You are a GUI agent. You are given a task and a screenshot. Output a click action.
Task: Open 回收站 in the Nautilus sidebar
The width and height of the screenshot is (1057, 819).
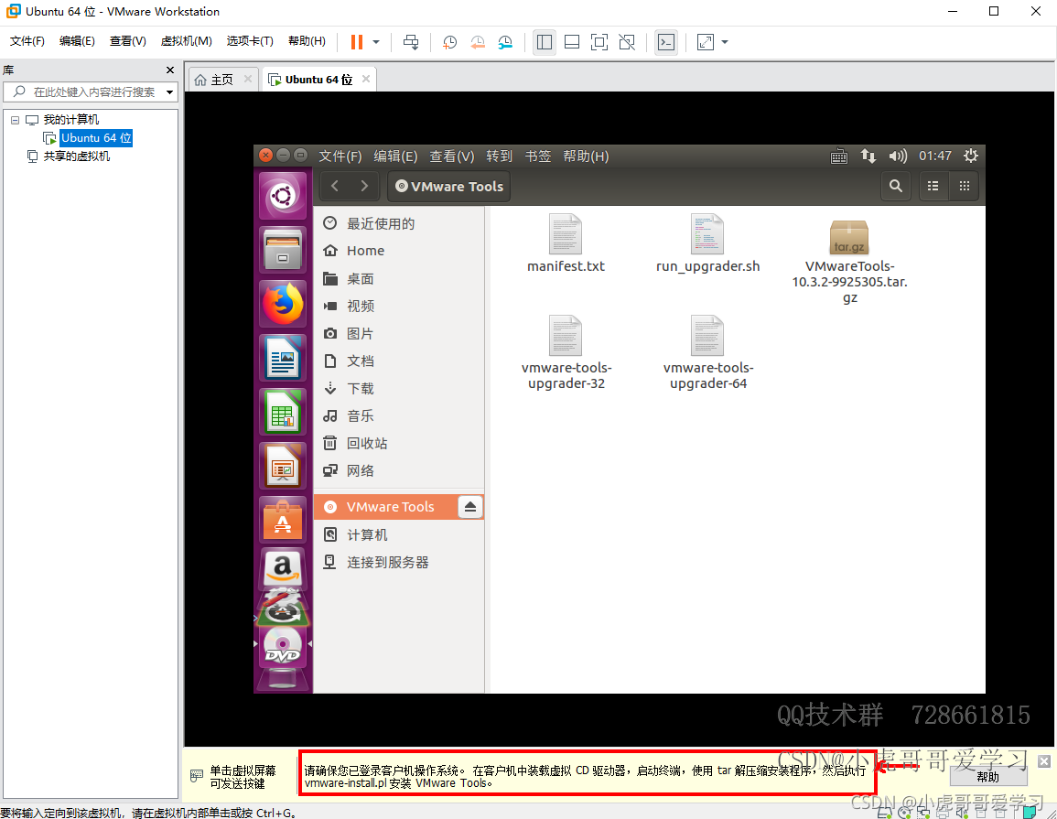[398, 444]
